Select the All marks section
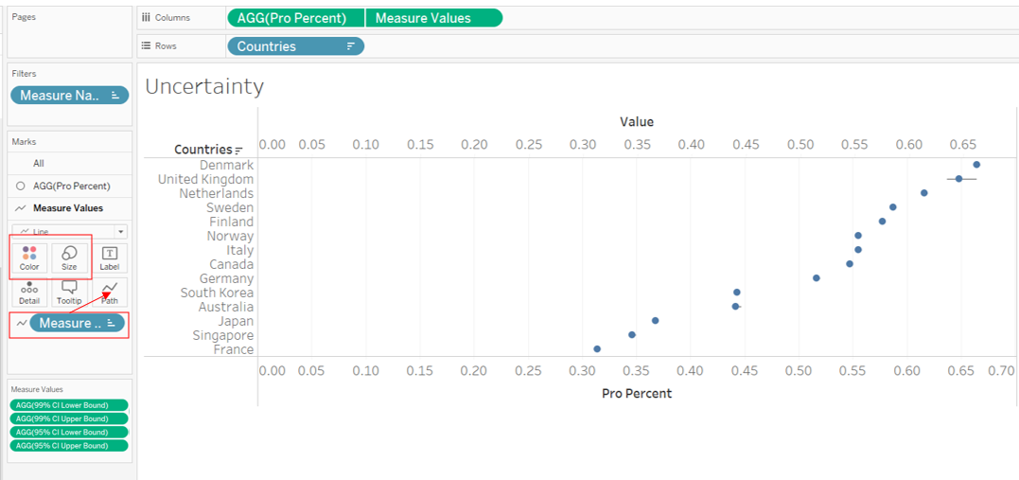1019x480 pixels. click(x=39, y=163)
